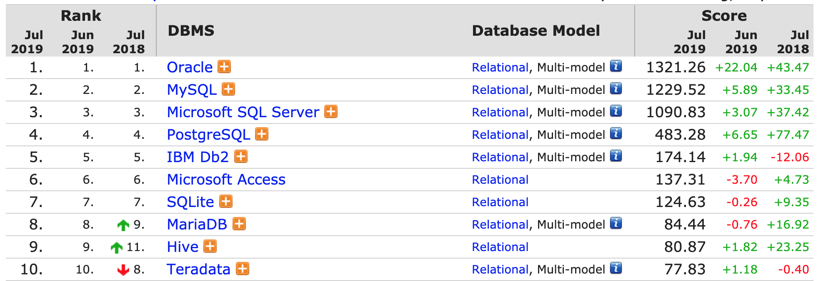Click the +22.04 score change value
Viewport: 831px width, 281px height.
point(736,67)
